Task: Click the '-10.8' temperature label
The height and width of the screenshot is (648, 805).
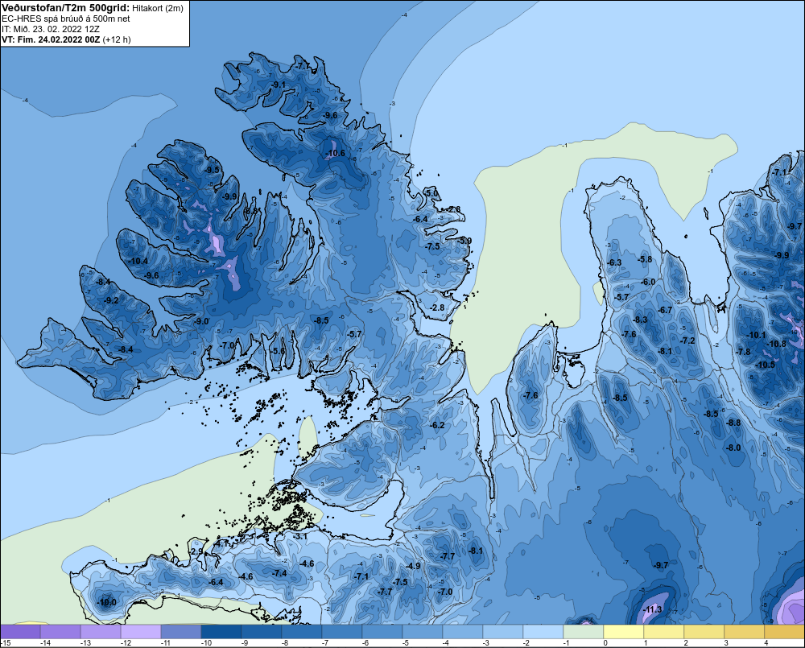Action: [776, 344]
